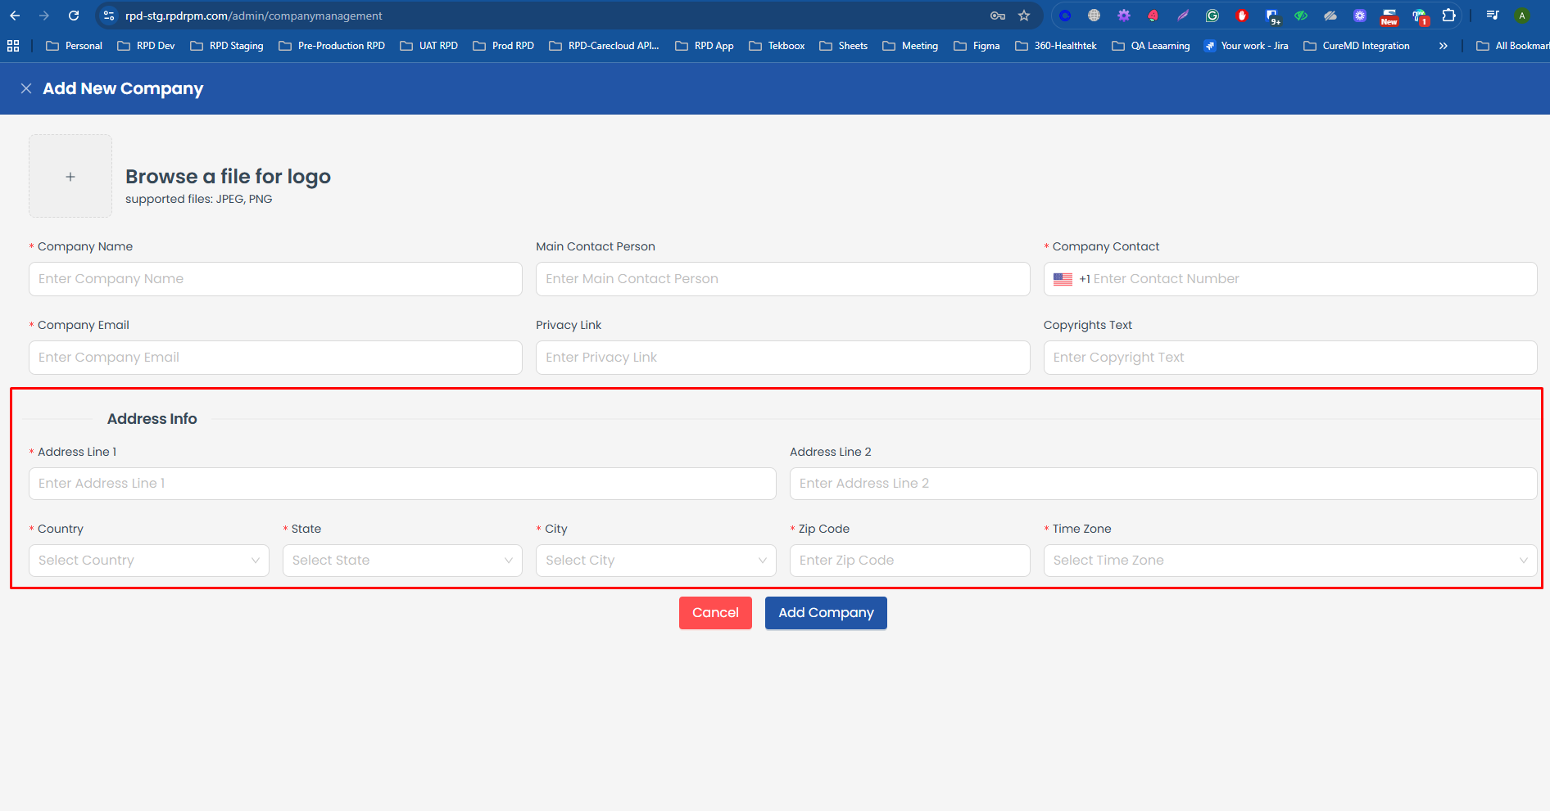Screen dimensions: 1550x811
Task: Open the Select State dropdown
Action: [x=402, y=561]
